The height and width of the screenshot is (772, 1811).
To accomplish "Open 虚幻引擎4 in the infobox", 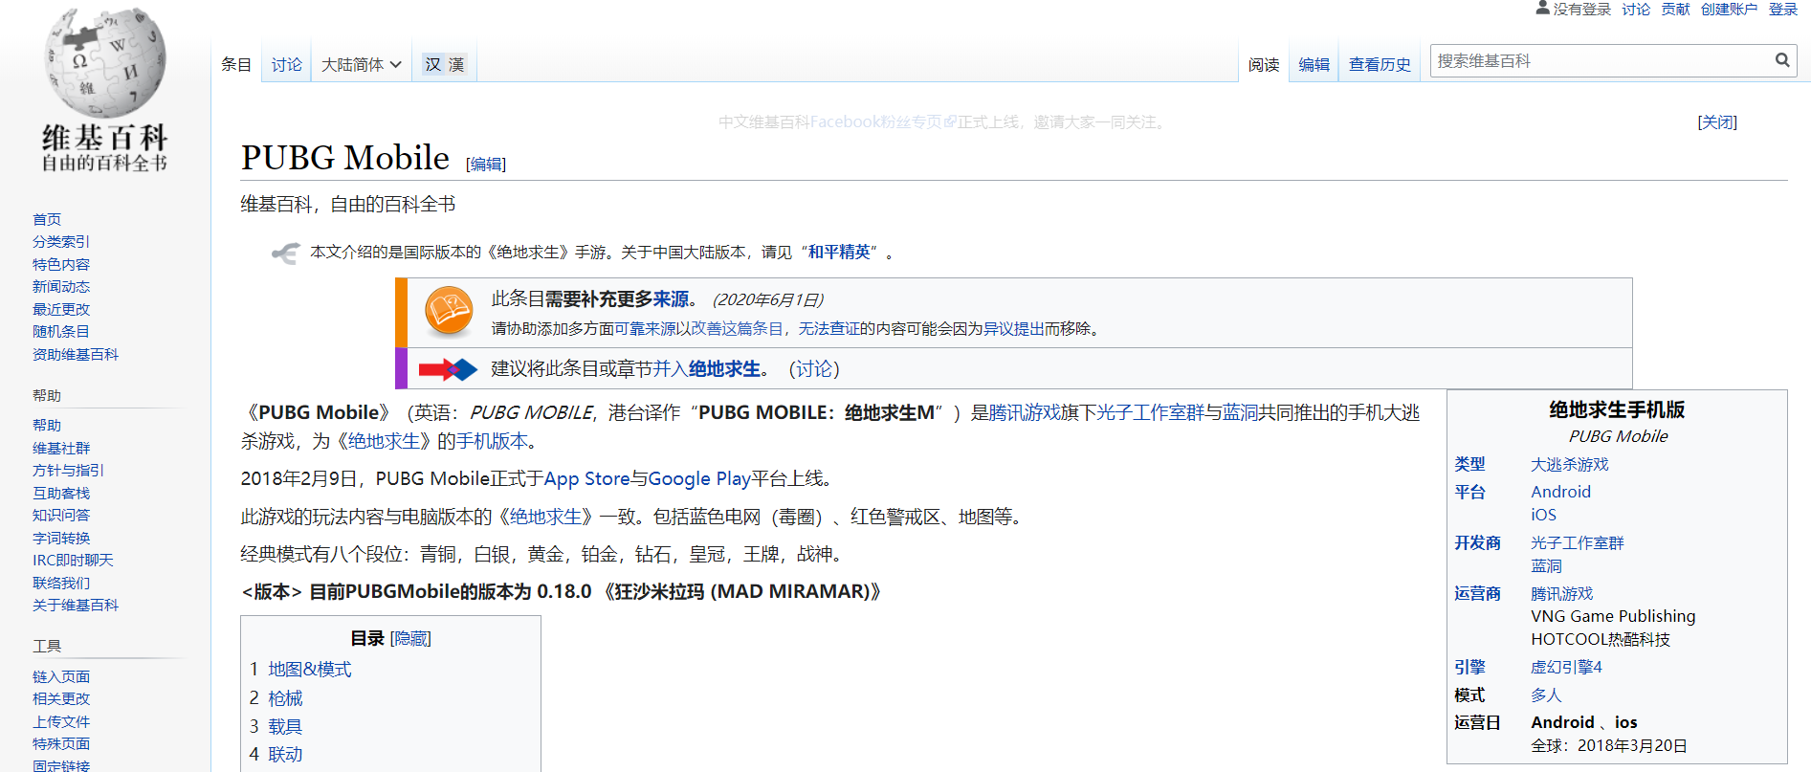I will click(x=1566, y=667).
